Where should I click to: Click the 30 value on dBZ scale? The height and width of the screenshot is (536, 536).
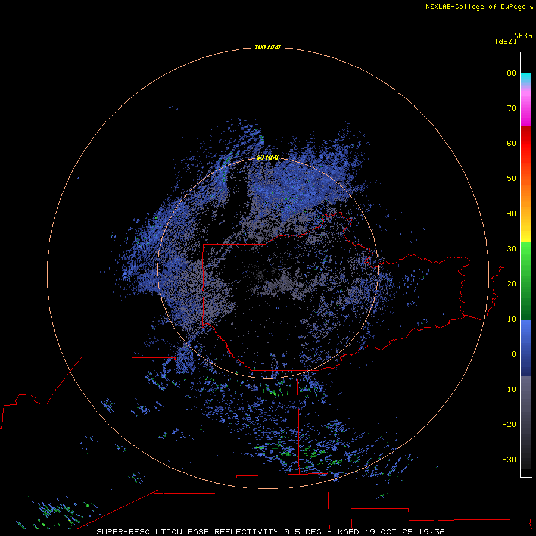coord(512,249)
